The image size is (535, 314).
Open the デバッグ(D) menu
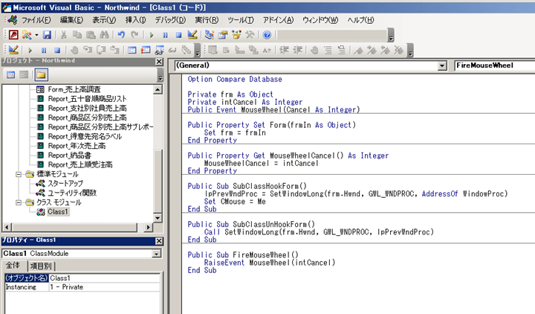(x=171, y=19)
